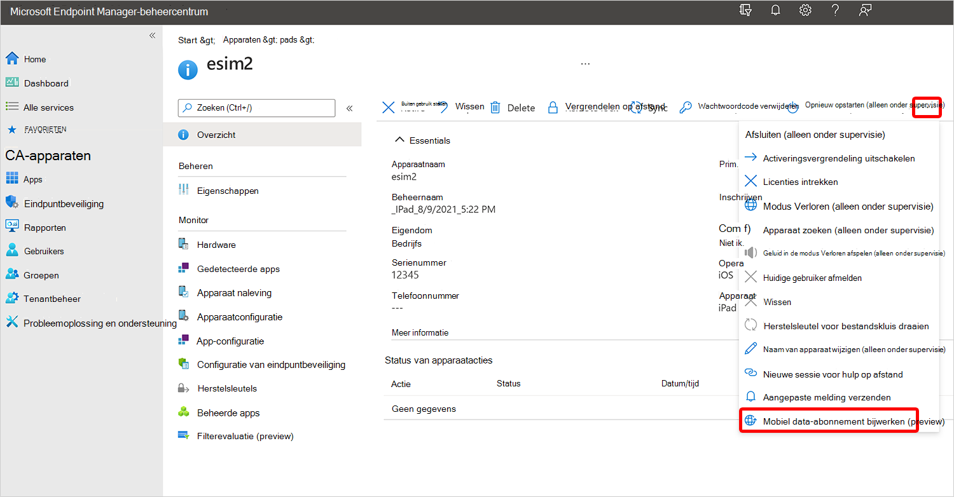Click the Vergrendelen op afstand lock icon
The height and width of the screenshot is (497, 954).
pyautogui.click(x=553, y=107)
